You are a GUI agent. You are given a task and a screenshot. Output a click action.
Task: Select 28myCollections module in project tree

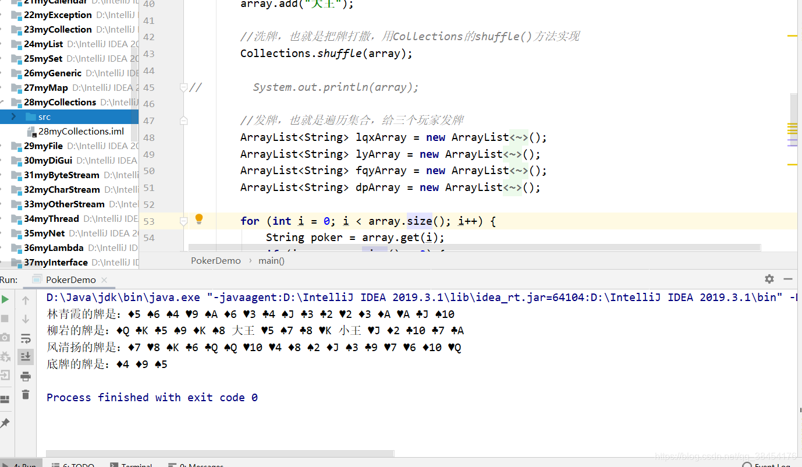pyautogui.click(x=60, y=102)
